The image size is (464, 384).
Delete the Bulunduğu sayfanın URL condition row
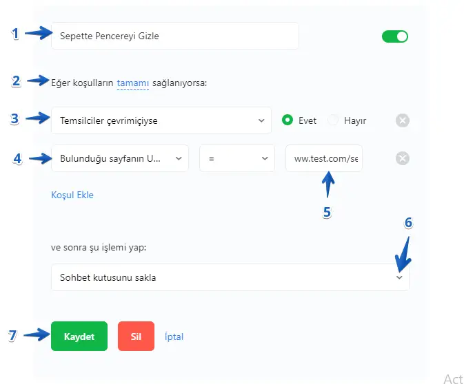pos(403,158)
